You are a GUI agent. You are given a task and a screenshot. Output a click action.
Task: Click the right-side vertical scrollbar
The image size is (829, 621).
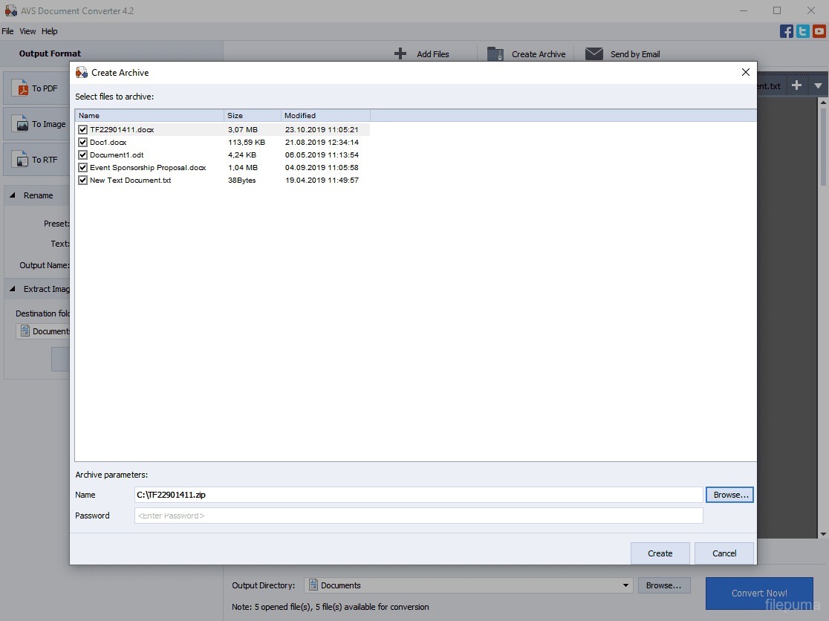pyautogui.click(x=823, y=297)
